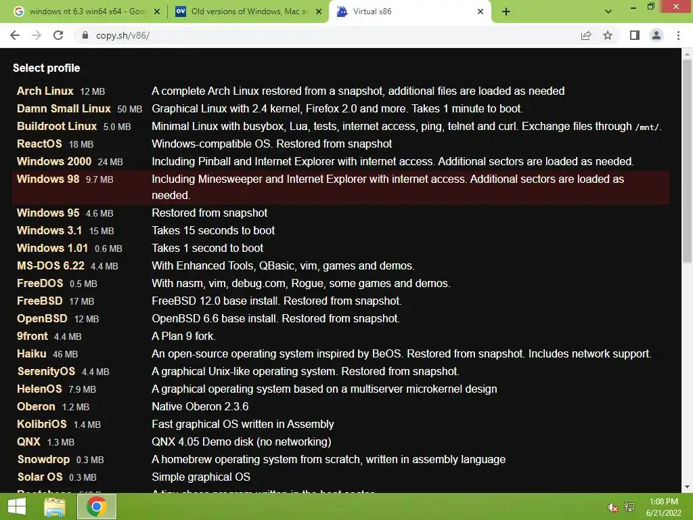Start the OpenBSD profile
This screenshot has height=520, width=693.
click(42, 319)
